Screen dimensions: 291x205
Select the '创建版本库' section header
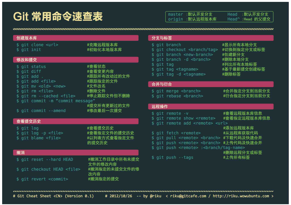tap(76, 38)
